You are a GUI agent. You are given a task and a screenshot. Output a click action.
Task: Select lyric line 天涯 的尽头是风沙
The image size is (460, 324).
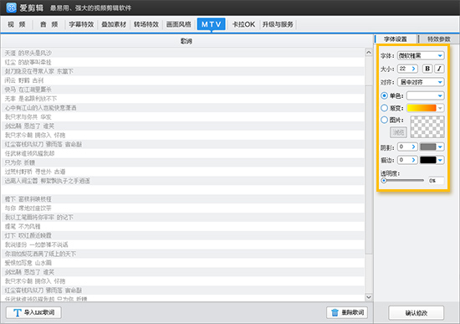(182, 53)
